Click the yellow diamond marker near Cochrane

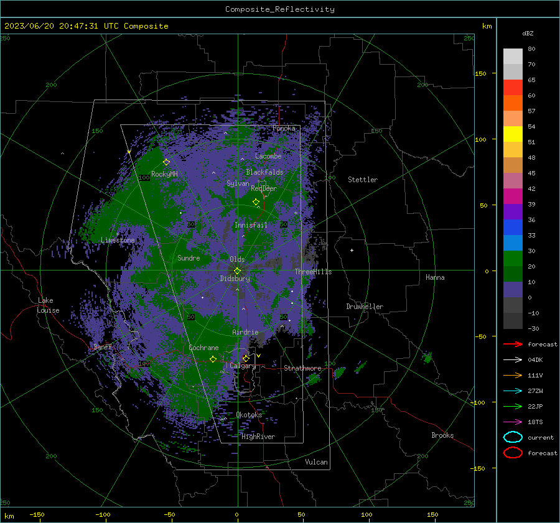tap(213, 359)
